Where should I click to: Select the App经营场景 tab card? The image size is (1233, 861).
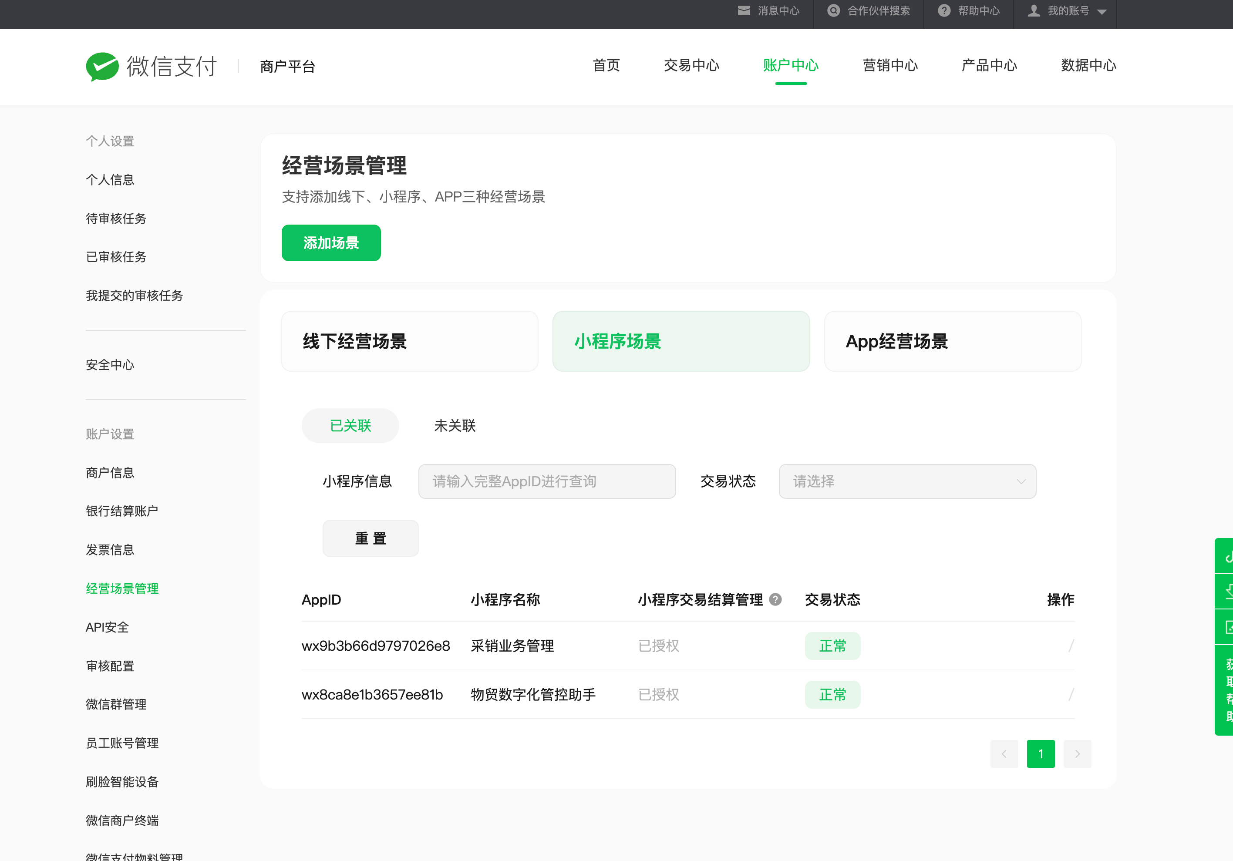pos(952,341)
